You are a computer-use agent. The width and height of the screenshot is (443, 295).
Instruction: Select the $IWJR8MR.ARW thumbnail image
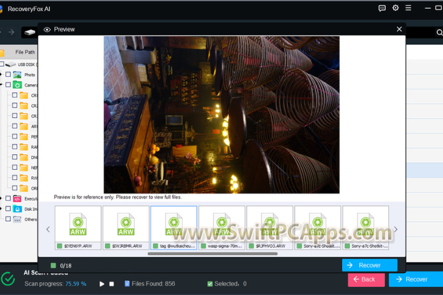pyautogui.click(x=126, y=224)
